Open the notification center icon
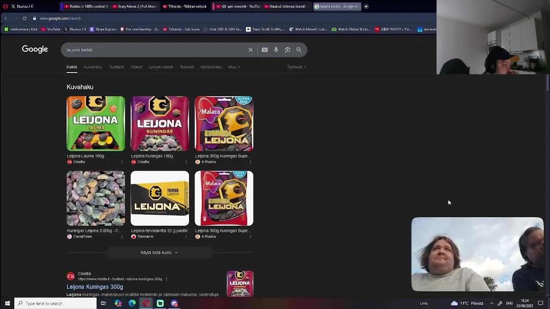Image resolution: width=550 pixels, height=309 pixels. pyautogui.click(x=541, y=303)
